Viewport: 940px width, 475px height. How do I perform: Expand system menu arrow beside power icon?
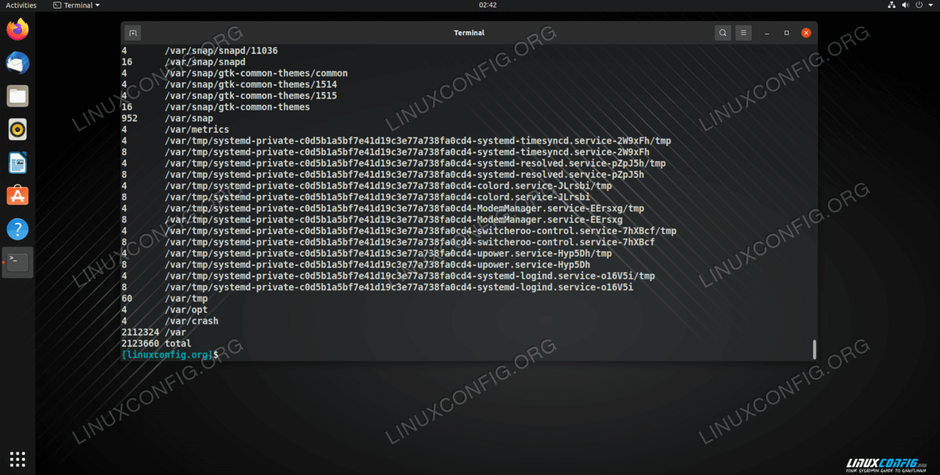click(931, 5)
